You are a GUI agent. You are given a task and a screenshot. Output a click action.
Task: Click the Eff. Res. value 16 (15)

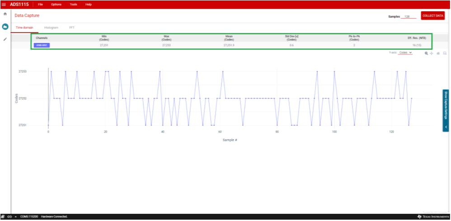[x=417, y=45]
